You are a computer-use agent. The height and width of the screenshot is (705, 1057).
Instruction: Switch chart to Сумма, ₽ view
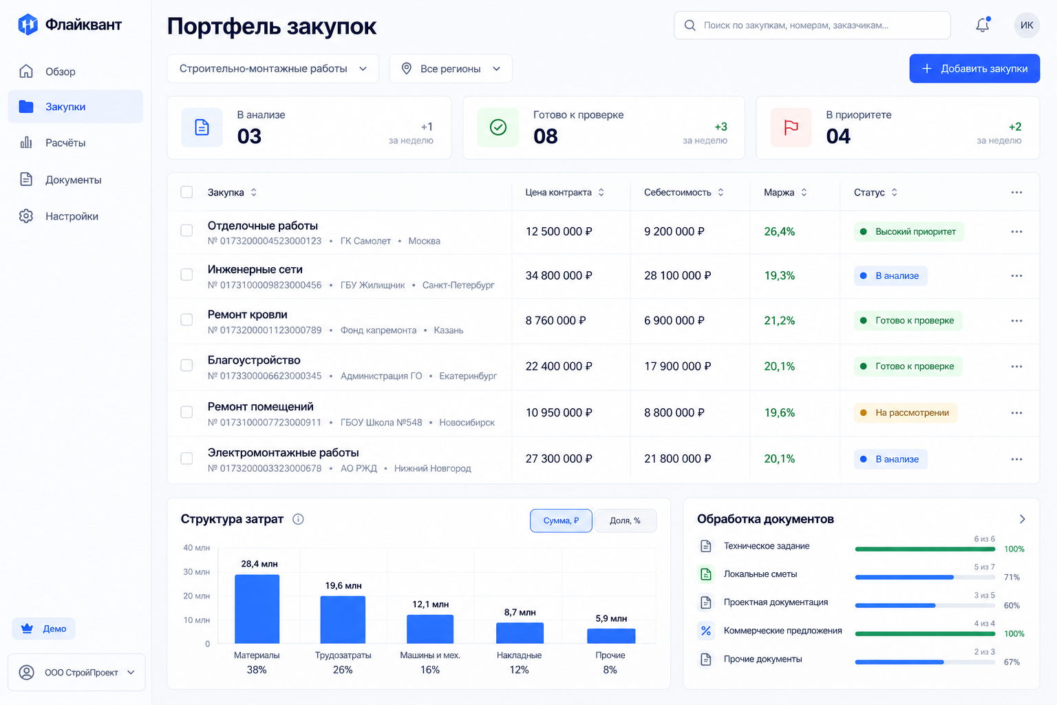pos(561,520)
